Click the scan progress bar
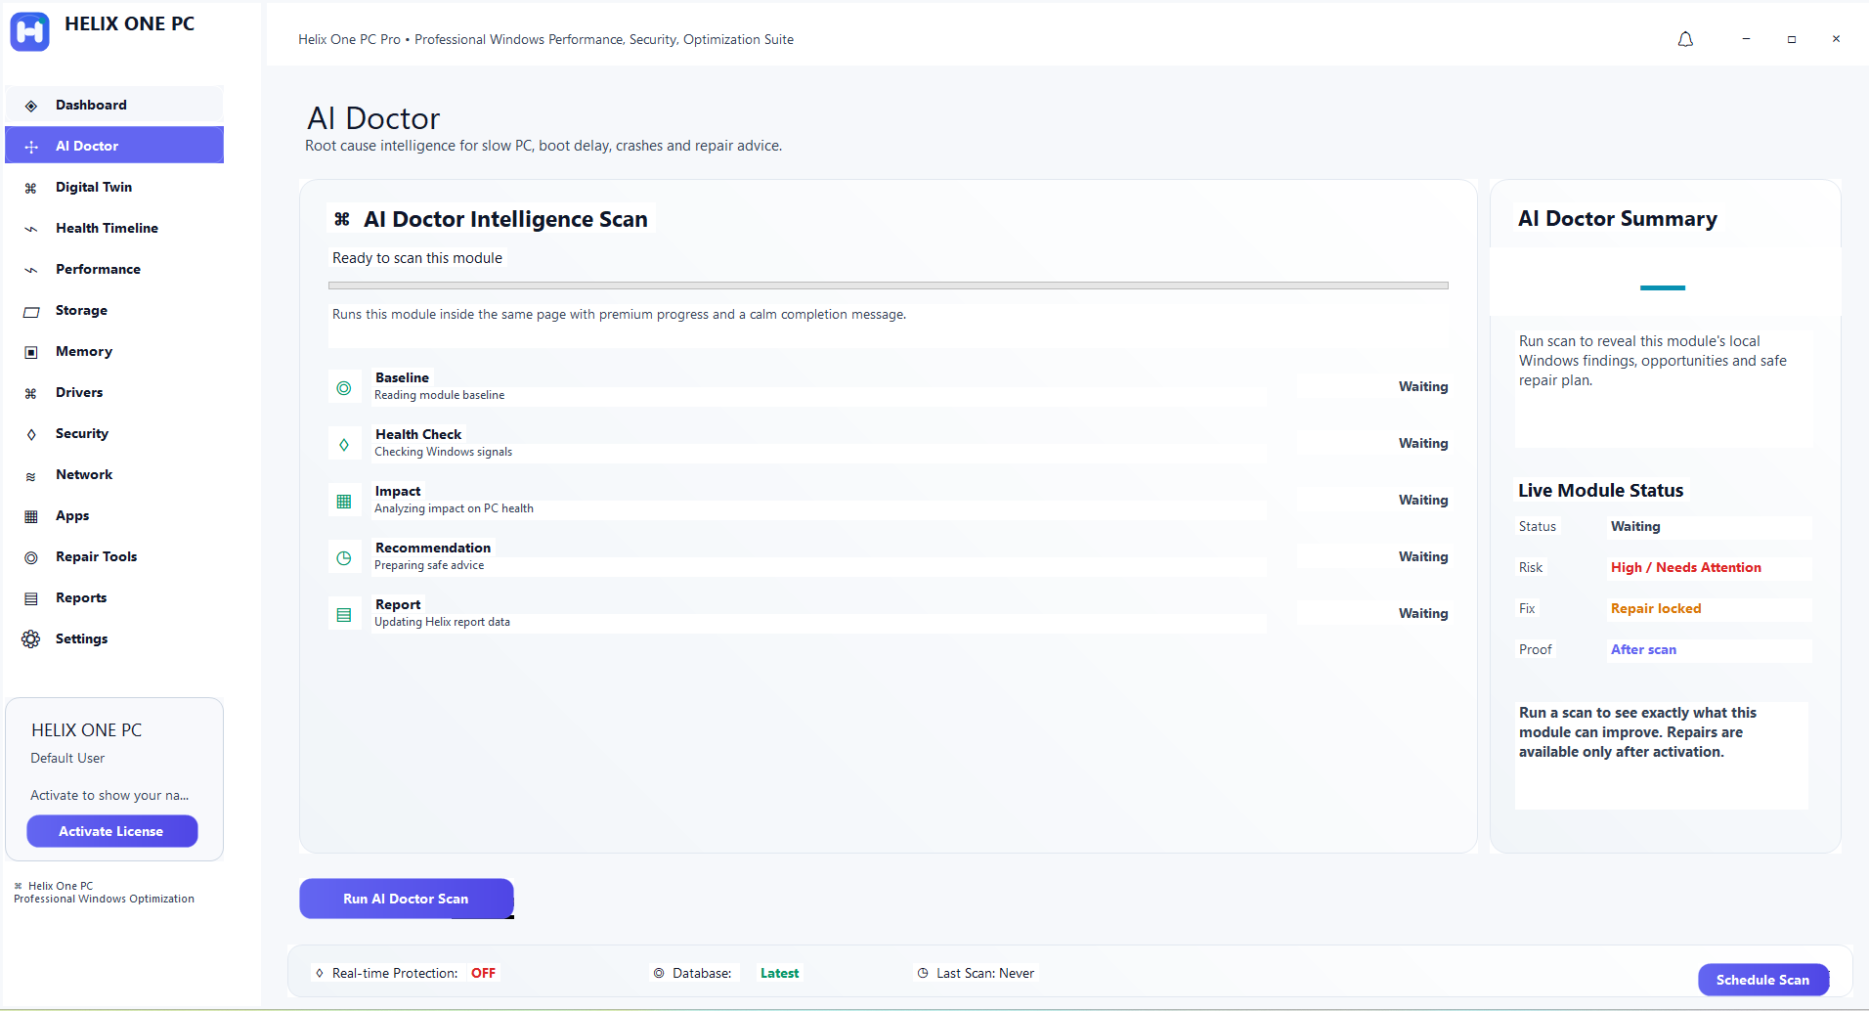The height and width of the screenshot is (1011, 1869). (888, 286)
